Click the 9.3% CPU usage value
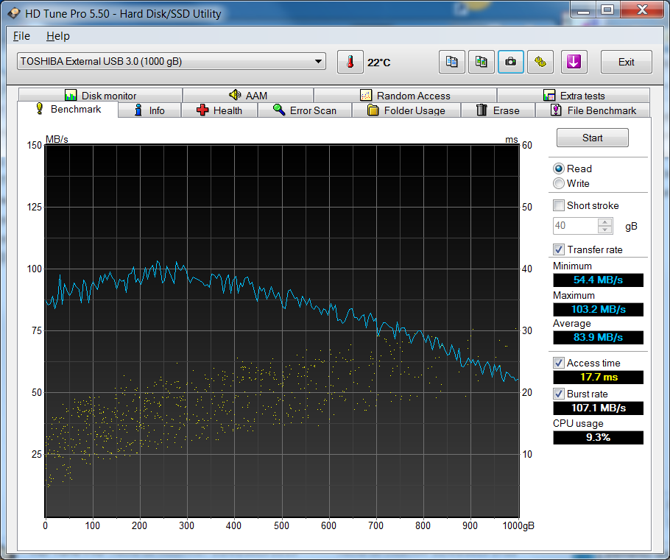Screen dimensions: 670x560 [598, 437]
